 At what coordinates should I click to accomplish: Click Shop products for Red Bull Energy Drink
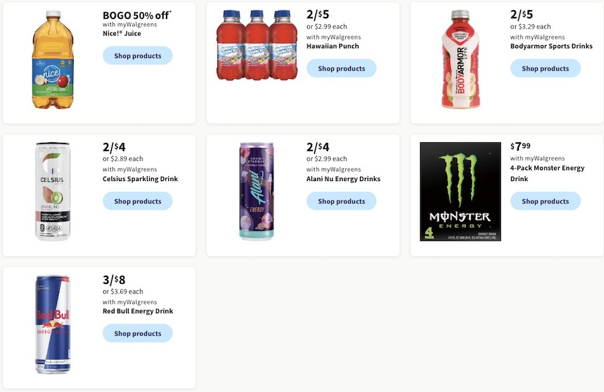[137, 333]
